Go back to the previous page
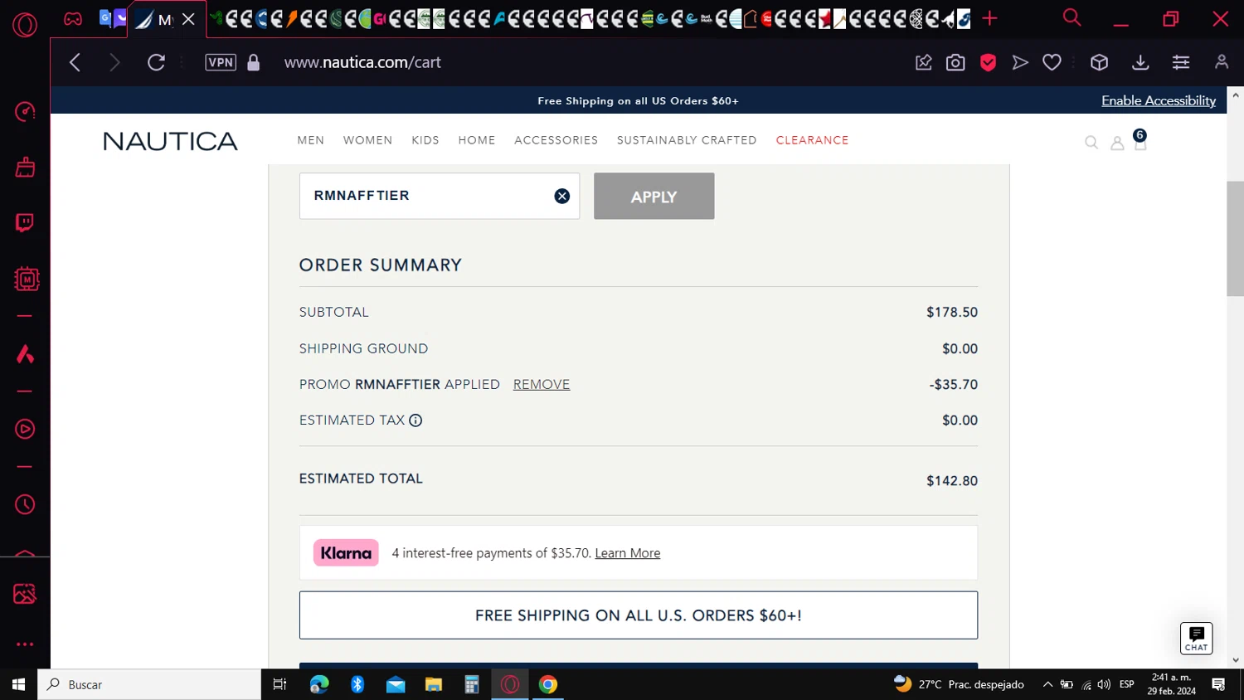Screen dimensions: 1244x700 click(x=75, y=62)
